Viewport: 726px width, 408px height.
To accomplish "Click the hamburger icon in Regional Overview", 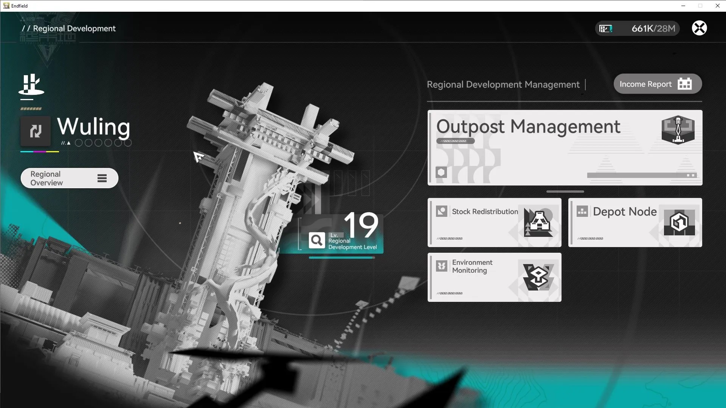I will 102,178.
